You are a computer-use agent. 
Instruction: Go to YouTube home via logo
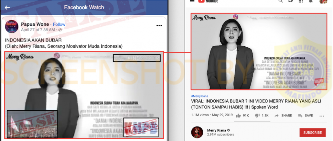click(208, 1)
